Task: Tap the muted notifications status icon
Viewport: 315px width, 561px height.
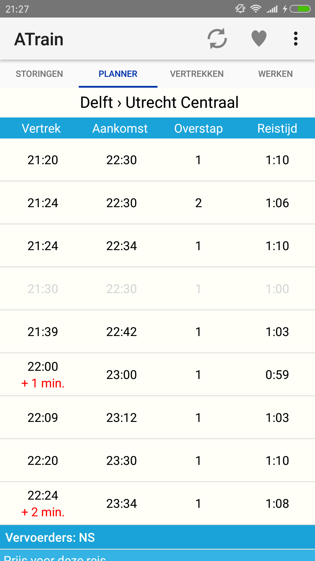Action: coord(240,9)
